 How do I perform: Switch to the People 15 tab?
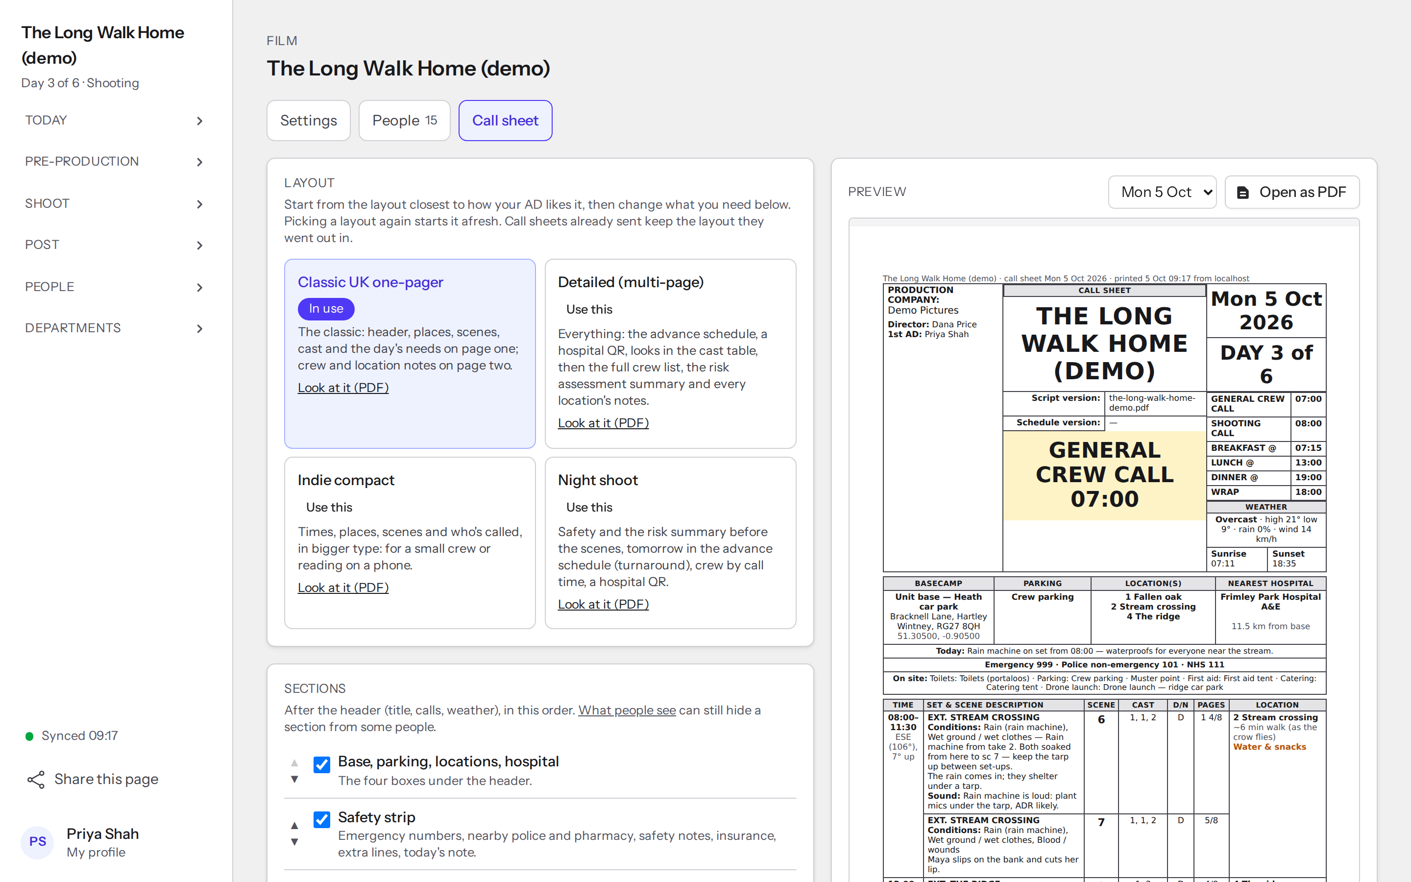coord(404,120)
